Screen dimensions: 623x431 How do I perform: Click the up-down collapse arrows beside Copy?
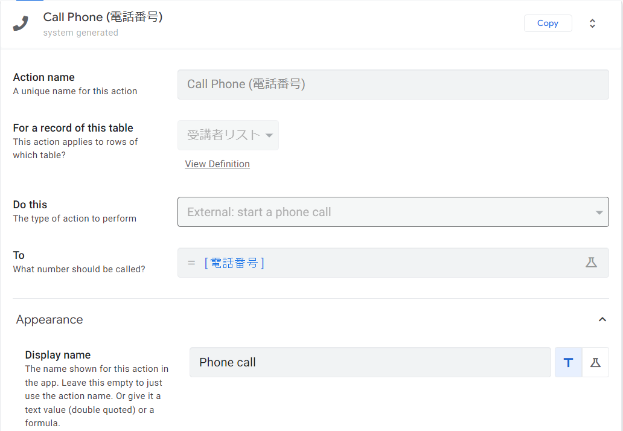pos(592,23)
